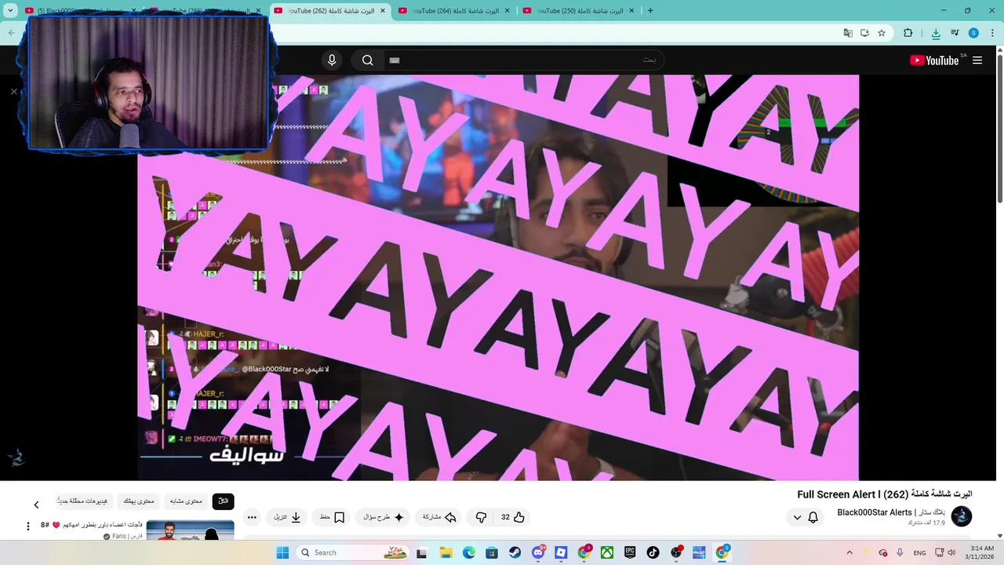Open the Chrome downloads icon
The image size is (1004, 565).
pos(936,33)
